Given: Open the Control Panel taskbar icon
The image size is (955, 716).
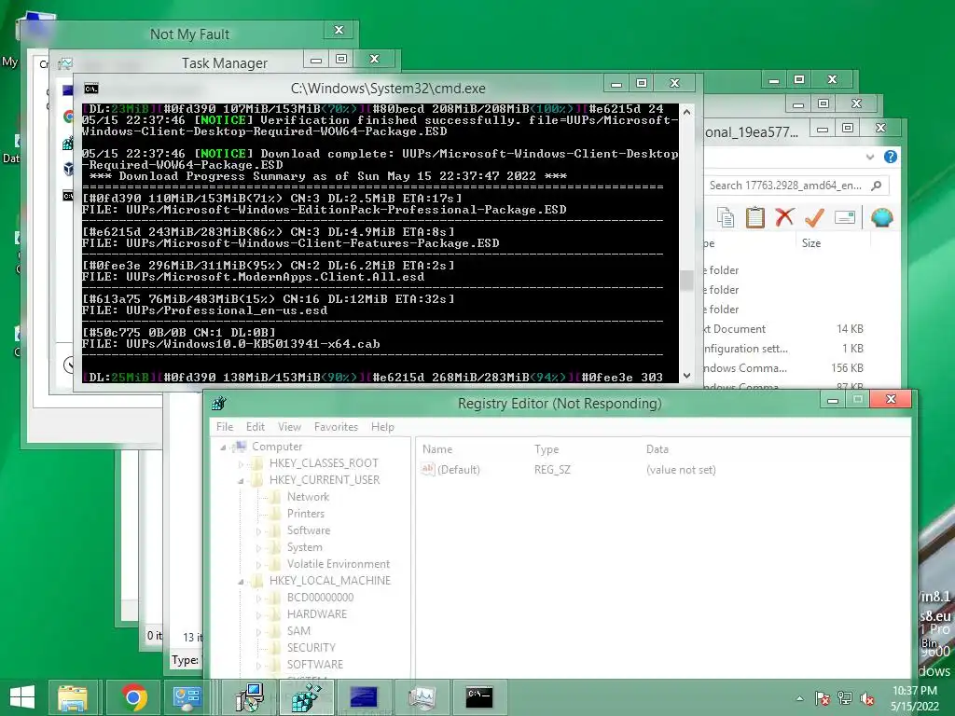Looking at the screenshot, I should point(187,697).
